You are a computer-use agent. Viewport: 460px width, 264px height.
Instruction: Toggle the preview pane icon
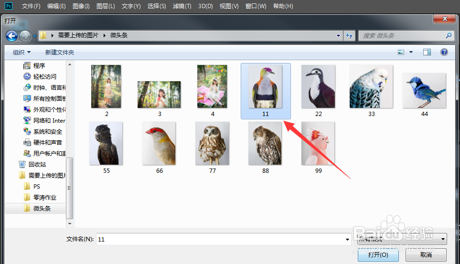click(x=427, y=52)
